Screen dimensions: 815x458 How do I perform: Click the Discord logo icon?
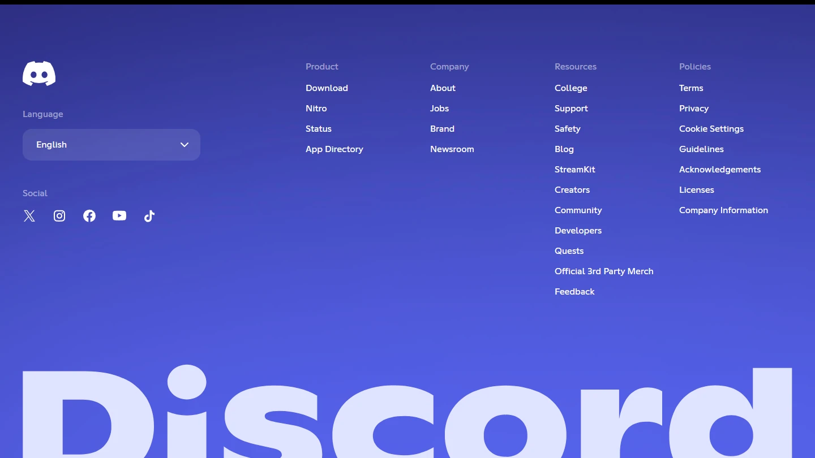click(39, 74)
